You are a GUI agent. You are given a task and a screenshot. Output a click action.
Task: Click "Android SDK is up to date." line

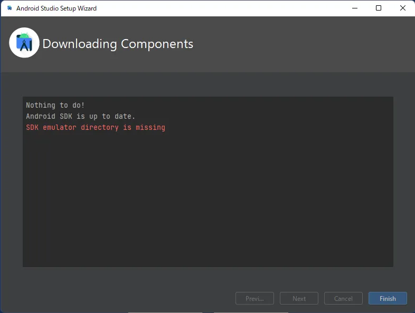(x=81, y=116)
